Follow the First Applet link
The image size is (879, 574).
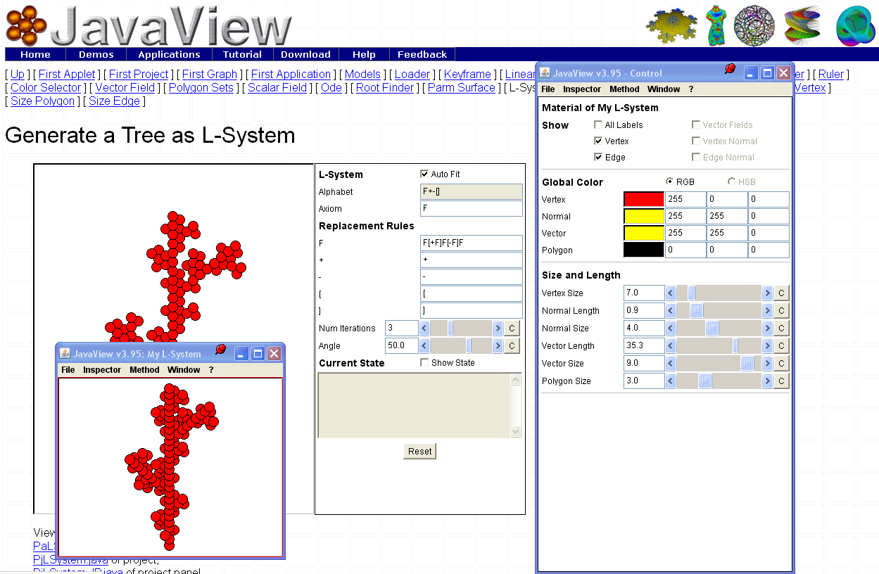(x=67, y=74)
